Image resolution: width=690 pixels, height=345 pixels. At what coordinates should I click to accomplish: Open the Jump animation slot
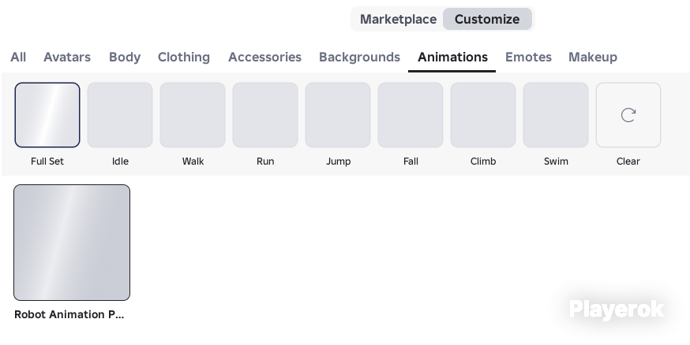(x=338, y=115)
